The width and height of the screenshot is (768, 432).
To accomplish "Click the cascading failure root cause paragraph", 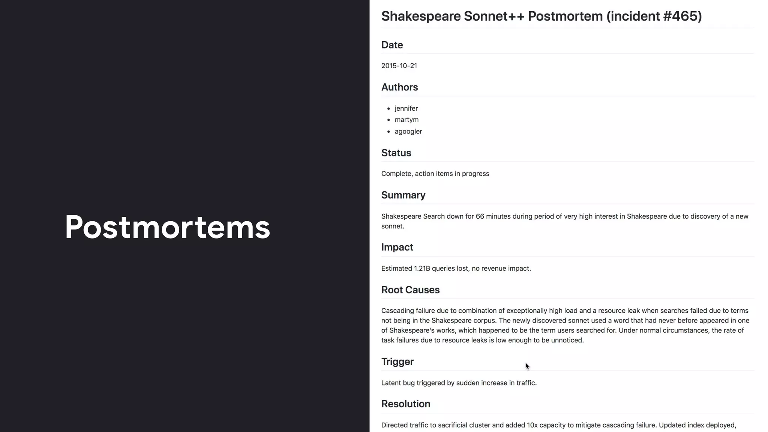I will (x=564, y=325).
